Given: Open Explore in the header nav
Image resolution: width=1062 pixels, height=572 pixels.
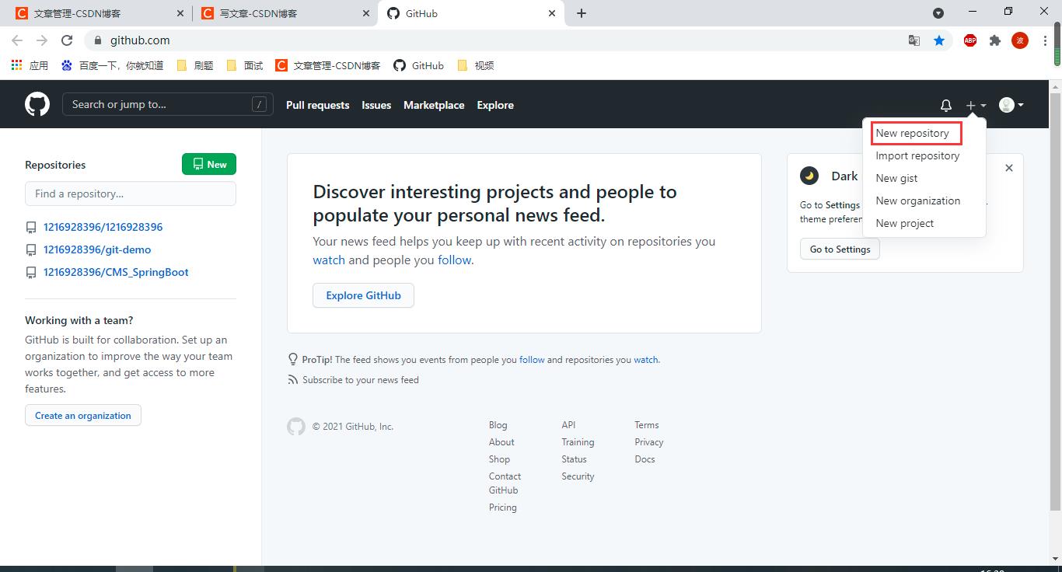Looking at the screenshot, I should coord(495,105).
